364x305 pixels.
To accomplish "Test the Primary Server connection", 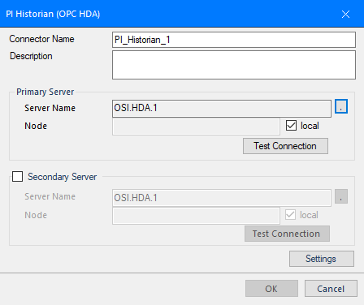I will pyautogui.click(x=285, y=146).
